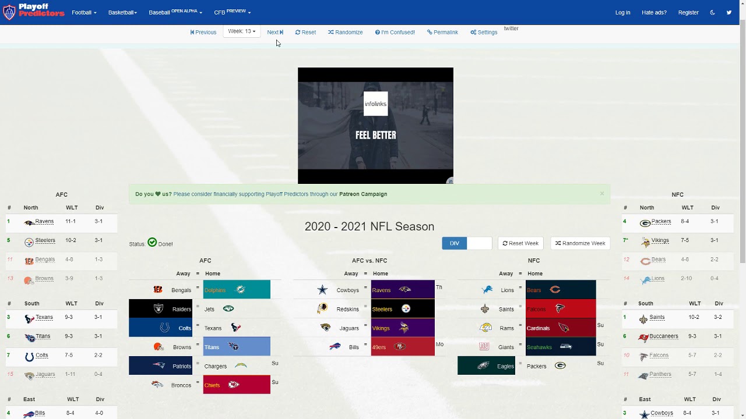The width and height of the screenshot is (746, 419).
Task: Click Rams logo in matchup
Action: [x=485, y=328]
